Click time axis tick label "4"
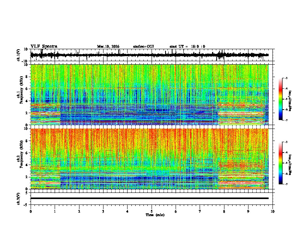 [x=128, y=211]
